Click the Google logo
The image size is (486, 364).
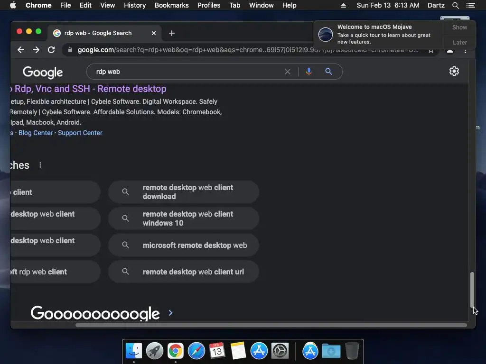click(x=43, y=72)
